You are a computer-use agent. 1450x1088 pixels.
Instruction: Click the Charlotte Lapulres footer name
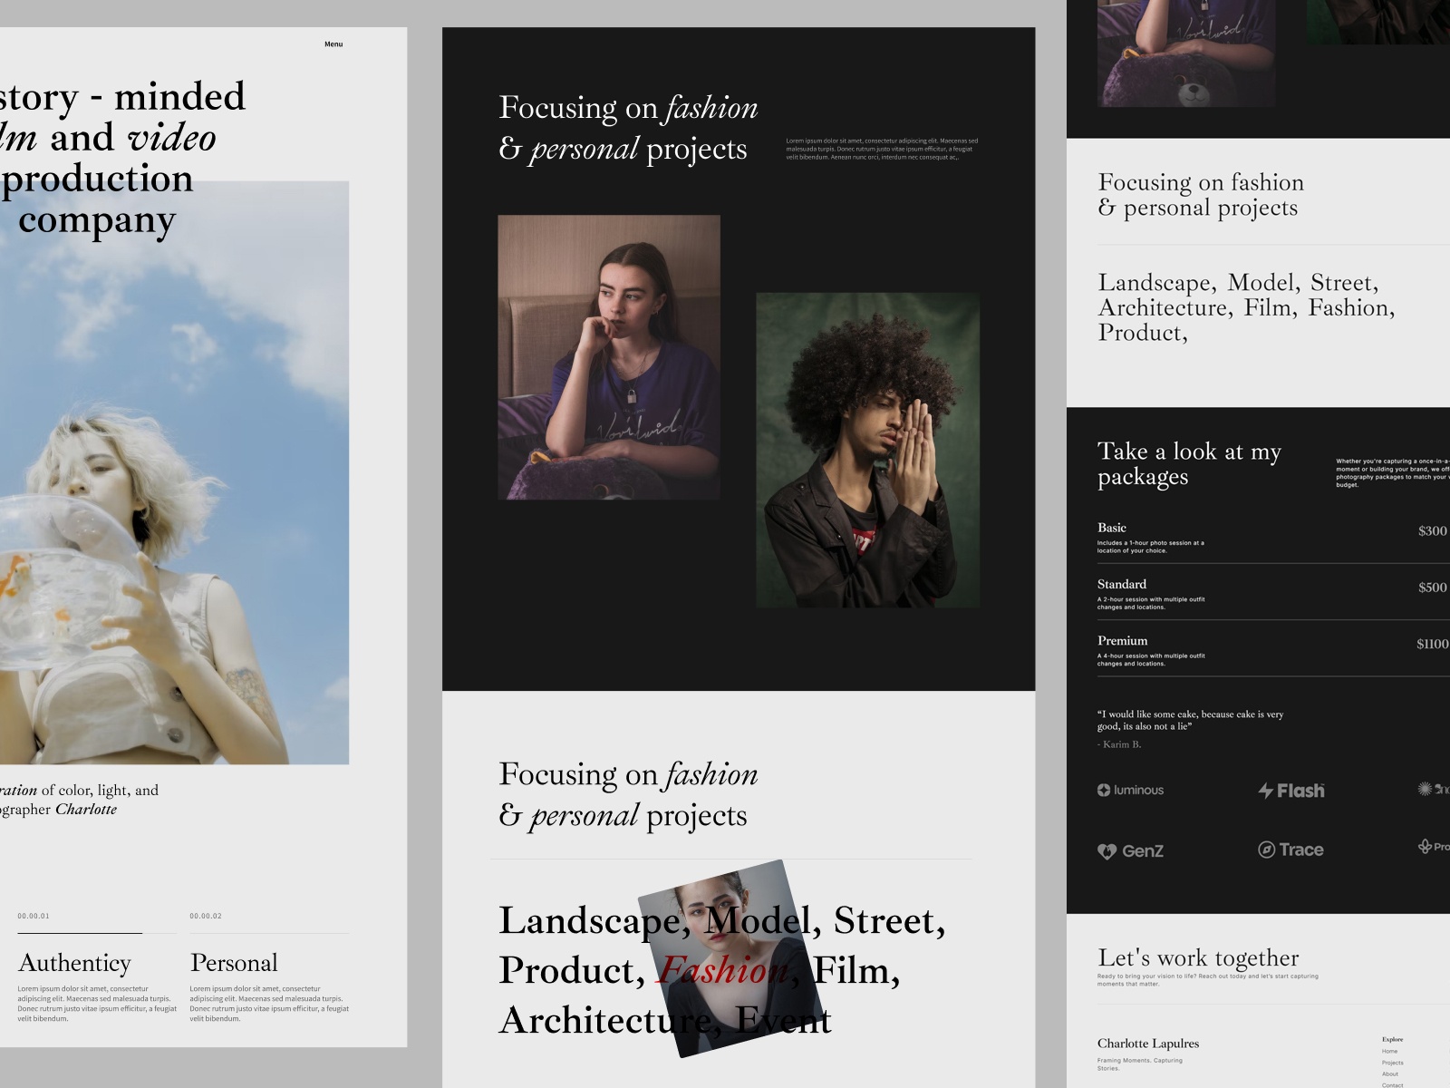(x=1147, y=1044)
